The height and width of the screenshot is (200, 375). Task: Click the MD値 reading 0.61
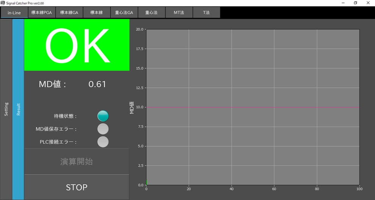pos(97,84)
